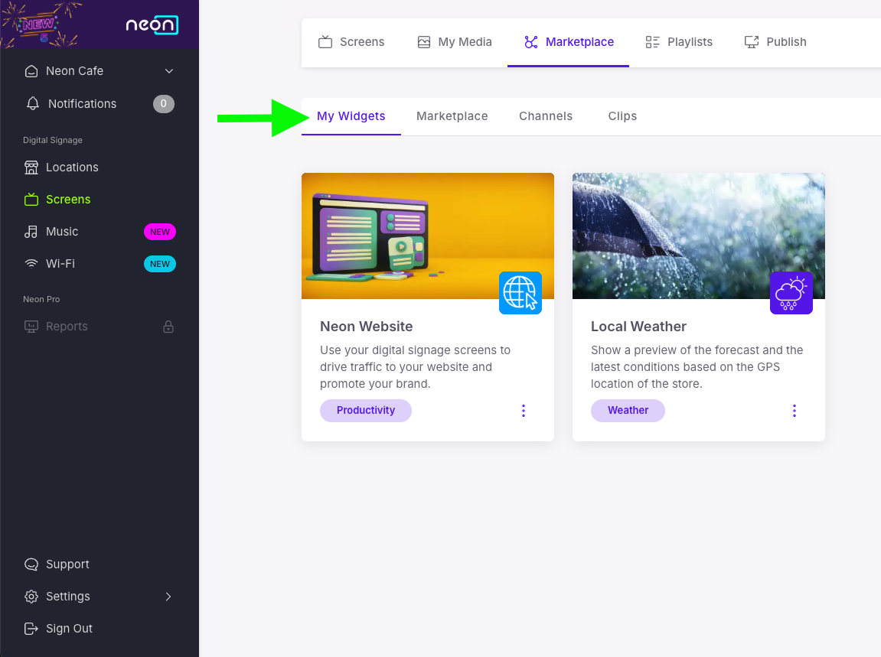This screenshot has height=657, width=881.
Task: Click the lock icon next to Reports
Action: tap(168, 327)
